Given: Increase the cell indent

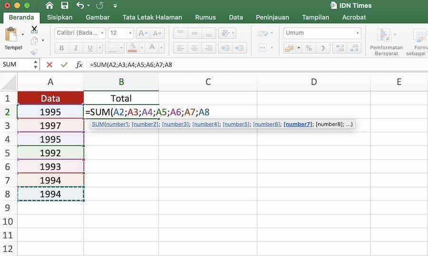Looking at the screenshot, I should [x=240, y=48].
